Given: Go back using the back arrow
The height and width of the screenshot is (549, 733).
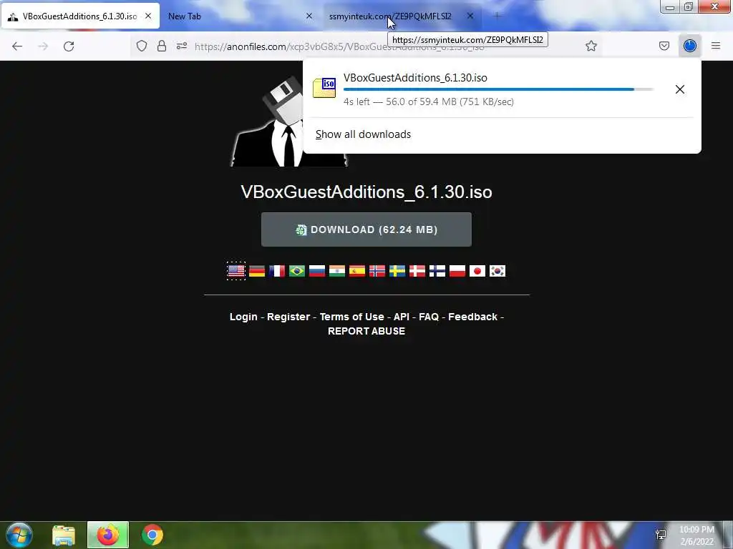Looking at the screenshot, I should 17,46.
